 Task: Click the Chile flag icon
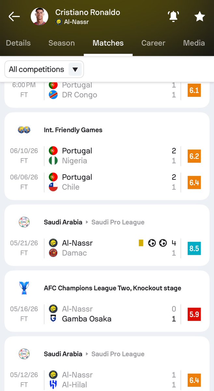pyautogui.click(x=53, y=187)
